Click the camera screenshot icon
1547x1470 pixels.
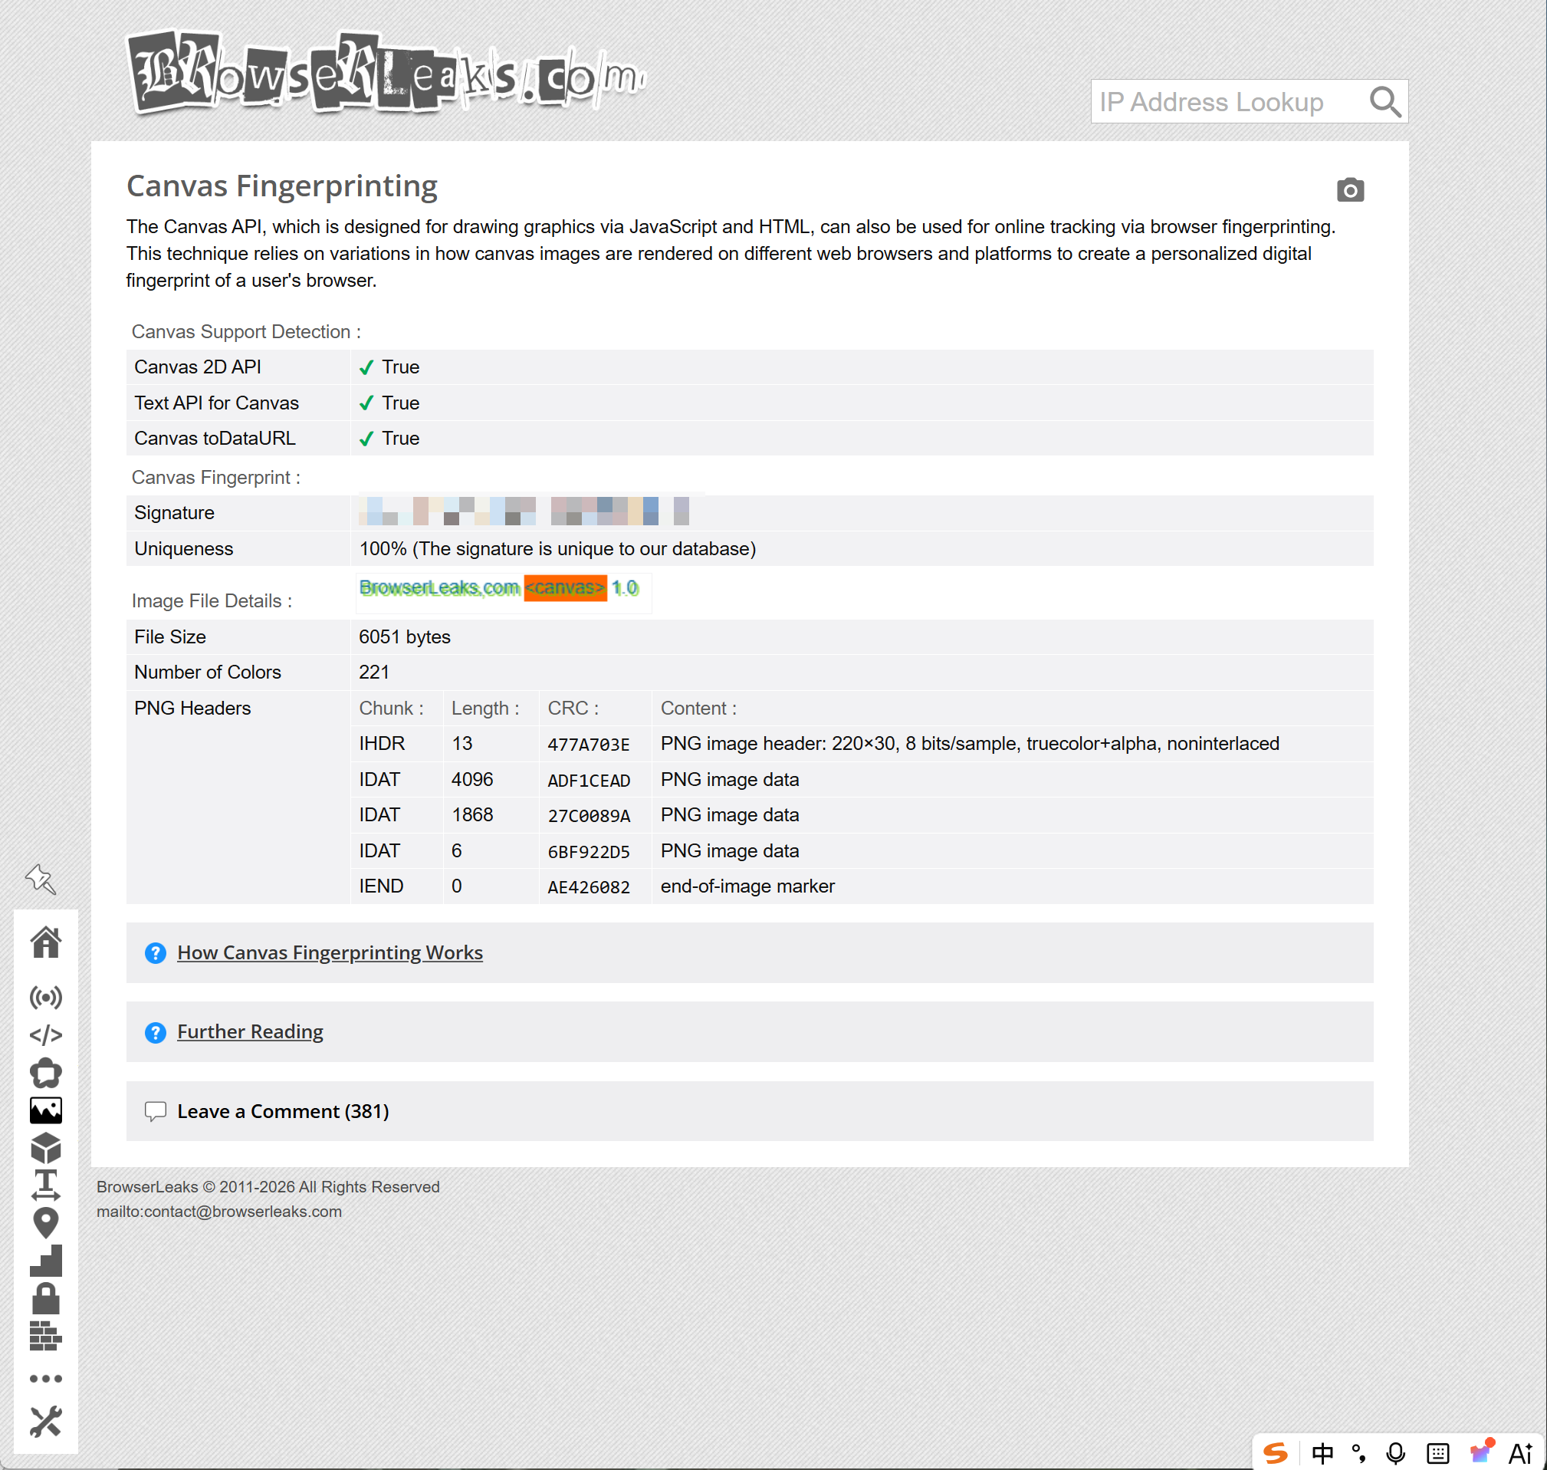pyautogui.click(x=1350, y=189)
